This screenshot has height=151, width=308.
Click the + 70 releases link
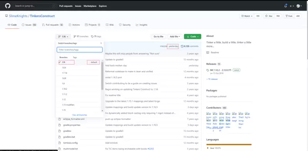click(212, 79)
